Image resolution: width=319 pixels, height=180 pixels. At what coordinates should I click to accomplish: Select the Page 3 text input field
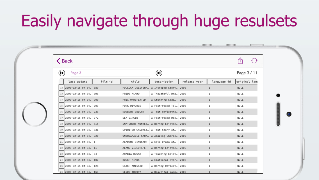click(x=110, y=73)
